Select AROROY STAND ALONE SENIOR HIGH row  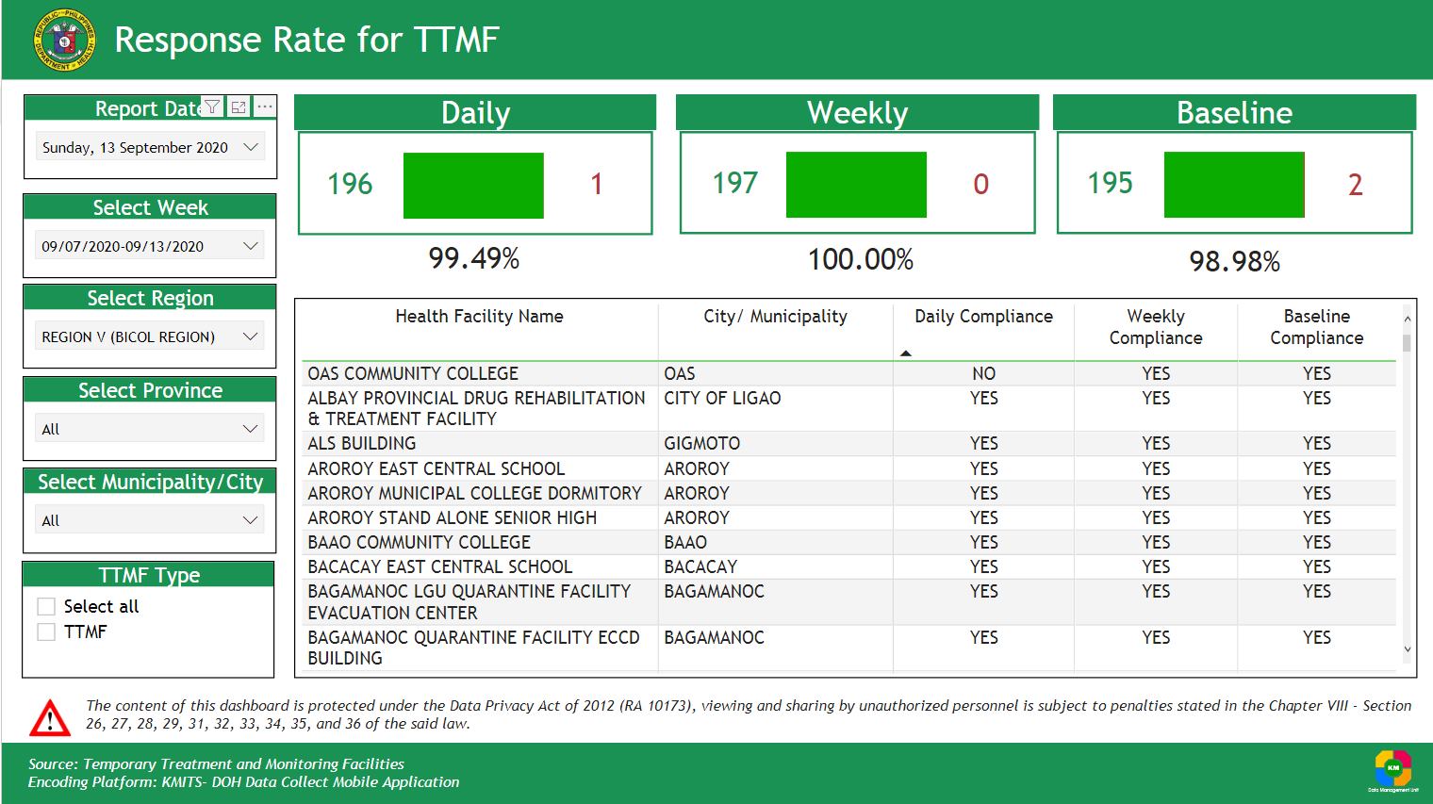click(848, 517)
